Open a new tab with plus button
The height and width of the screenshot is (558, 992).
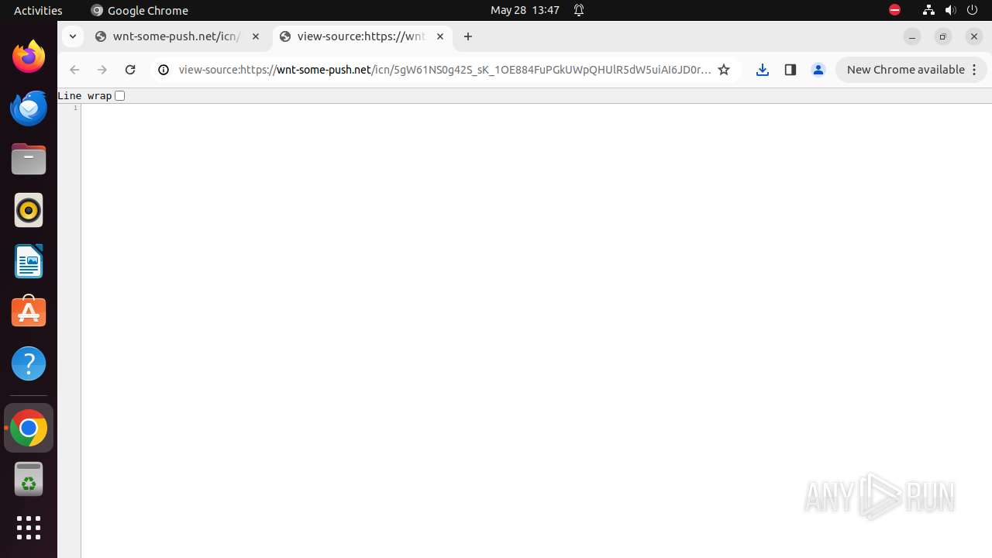tap(468, 36)
